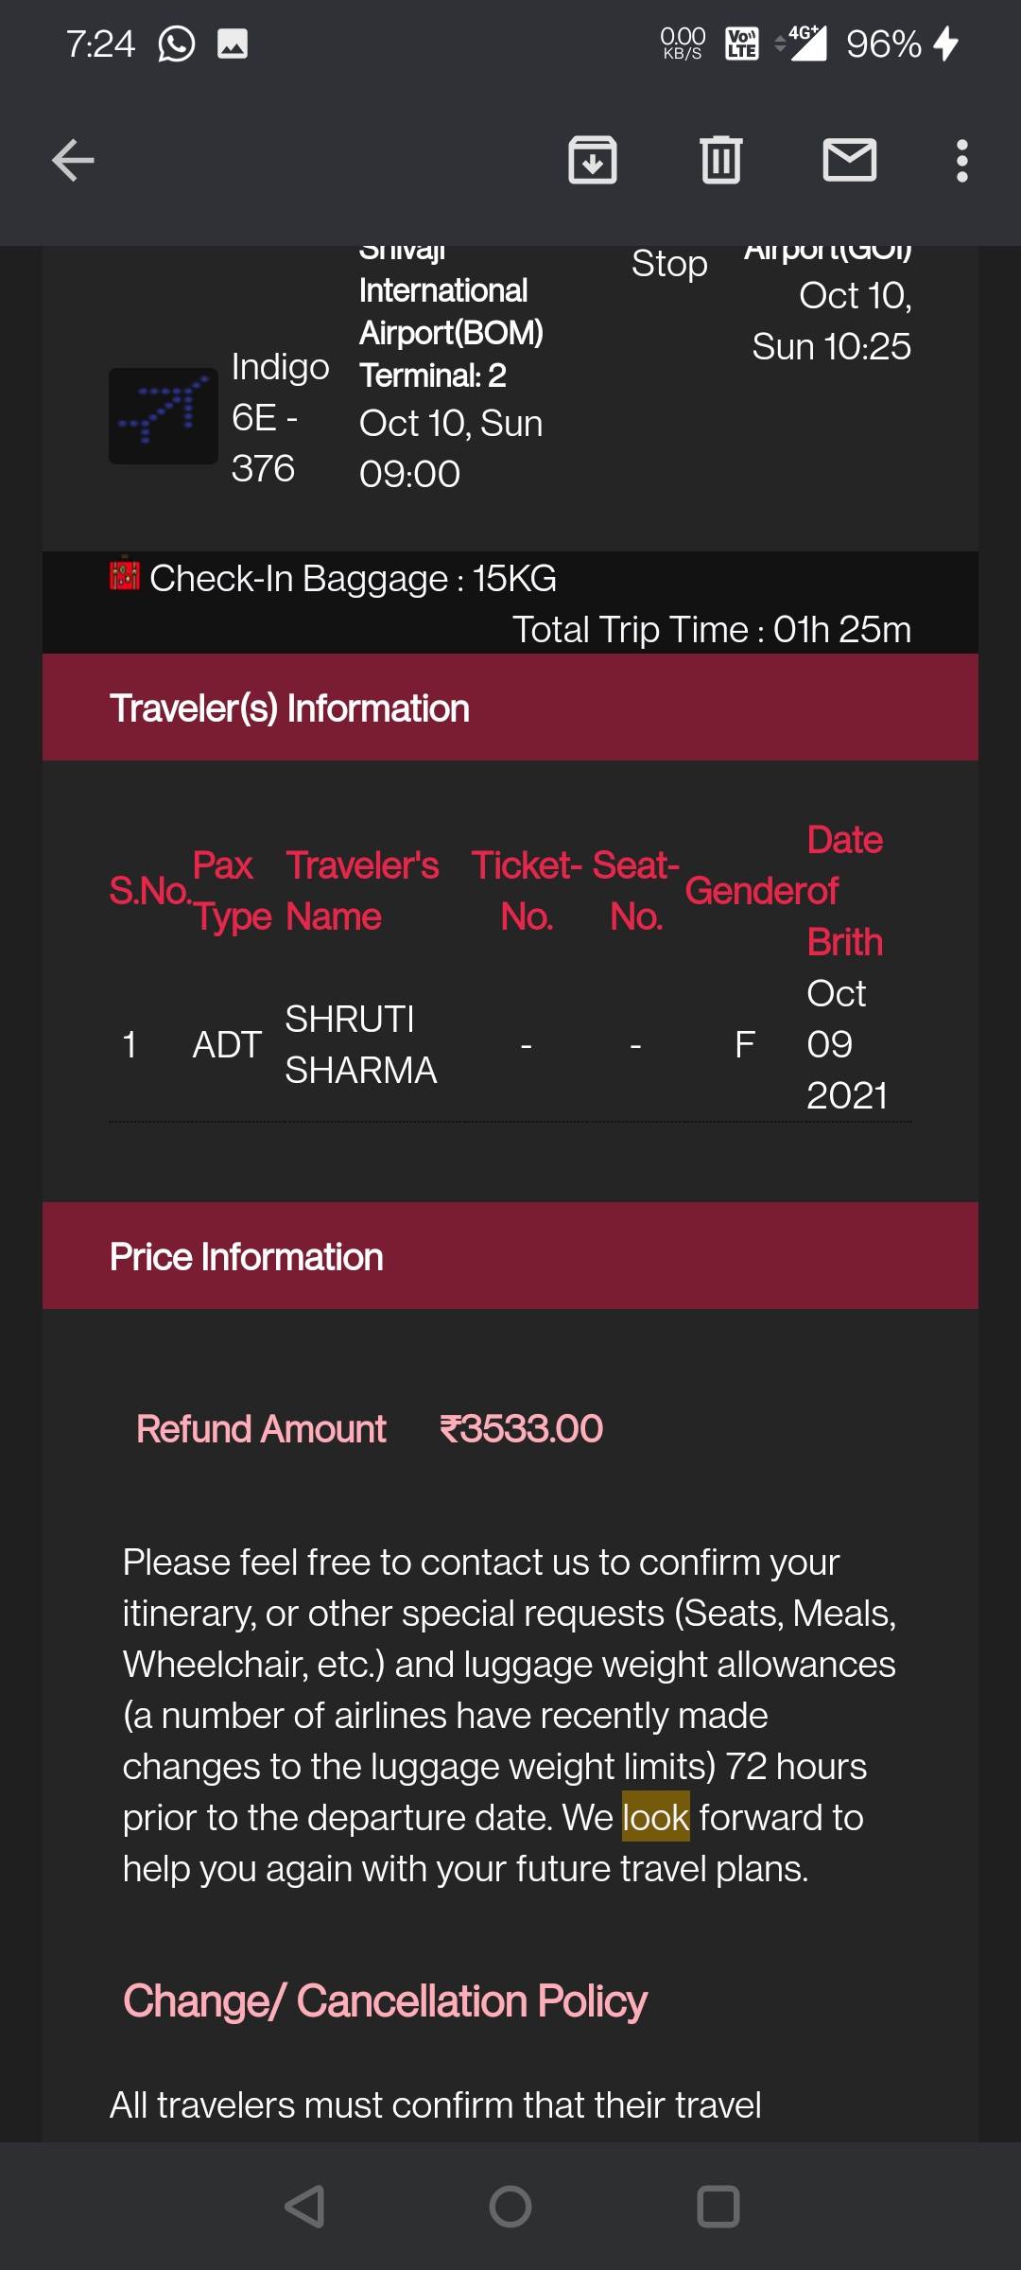The height and width of the screenshot is (2270, 1021).
Task: Delete the email with the trash icon
Action: pos(720,160)
